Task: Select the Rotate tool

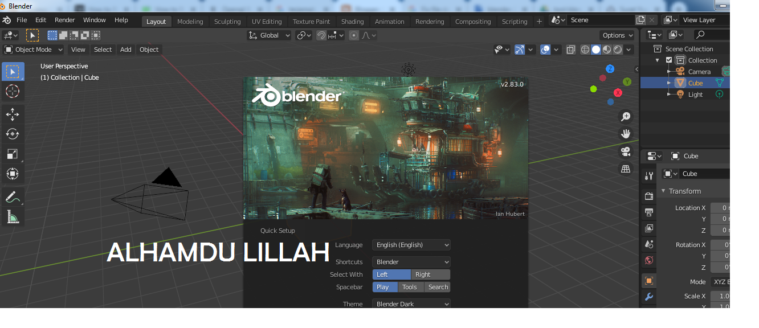Action: [13, 134]
